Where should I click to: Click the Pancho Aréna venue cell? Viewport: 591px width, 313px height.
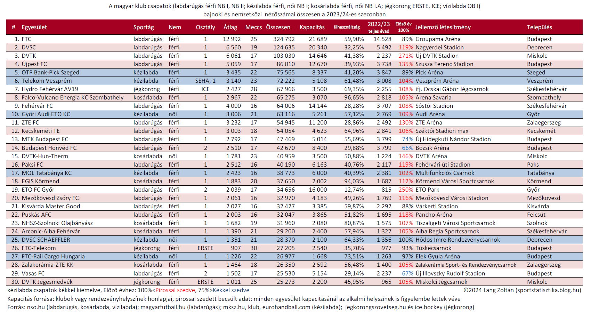tap(434, 215)
